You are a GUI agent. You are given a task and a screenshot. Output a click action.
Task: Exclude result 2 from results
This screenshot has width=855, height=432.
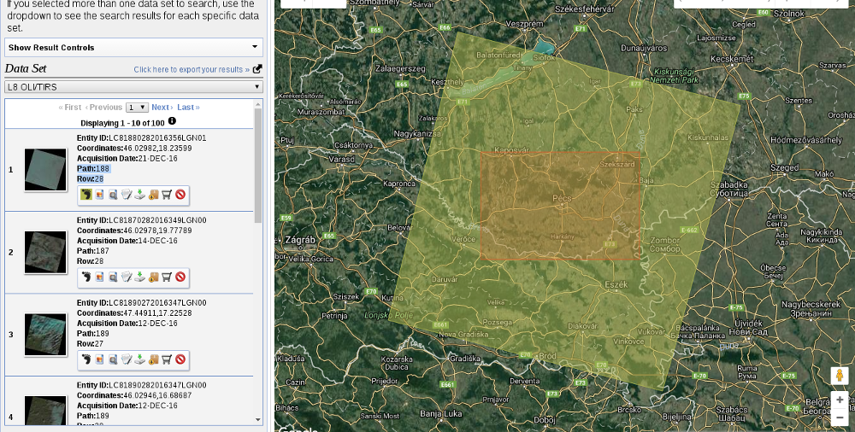180,277
